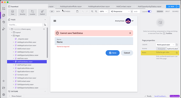The height and width of the screenshot is (98, 181).
Task: Open the 100% zoom dropdown
Action: click(x=103, y=11)
